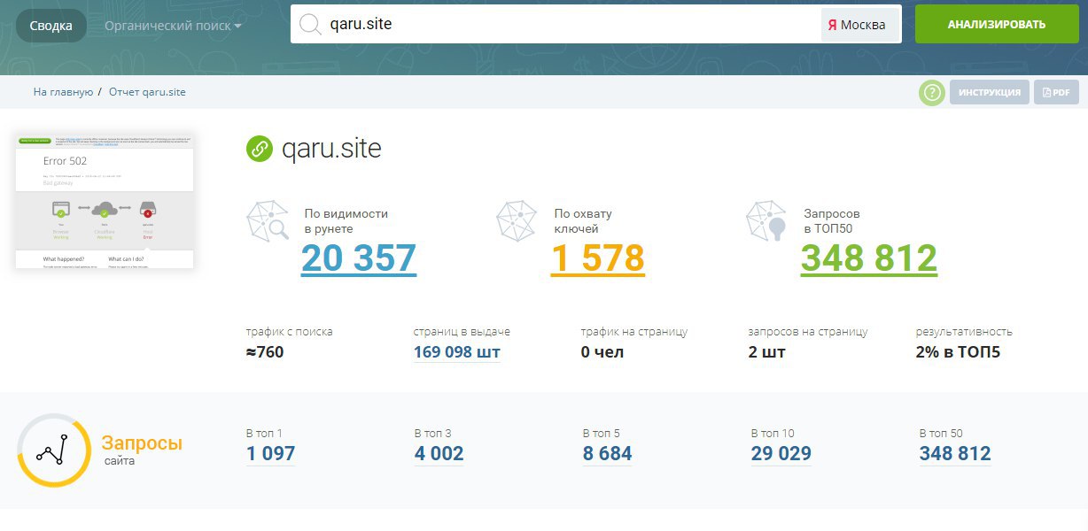Click the visibility network icon with magnifier

tap(268, 221)
